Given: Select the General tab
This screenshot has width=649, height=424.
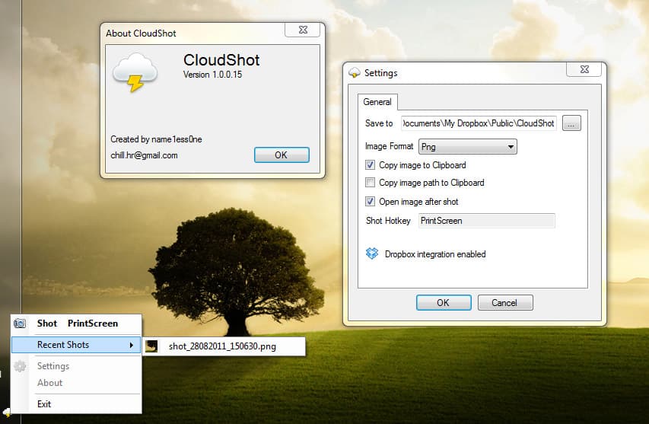Looking at the screenshot, I should pos(377,102).
